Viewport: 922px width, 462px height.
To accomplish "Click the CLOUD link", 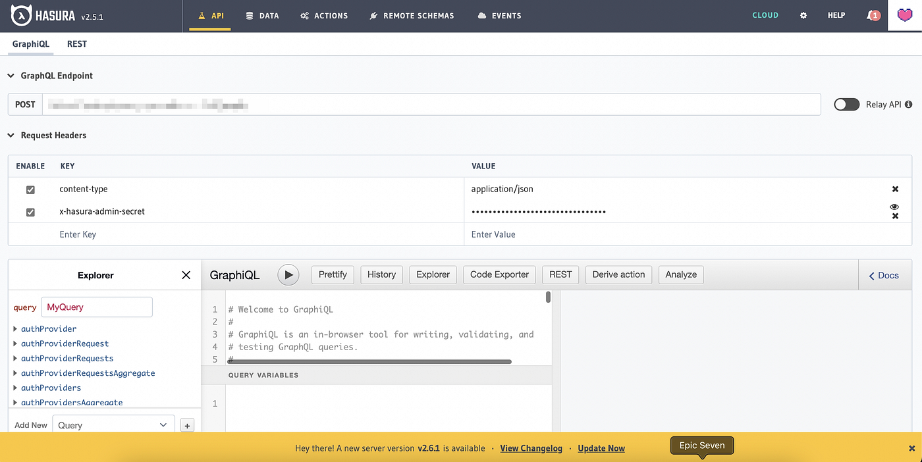I will [x=765, y=15].
